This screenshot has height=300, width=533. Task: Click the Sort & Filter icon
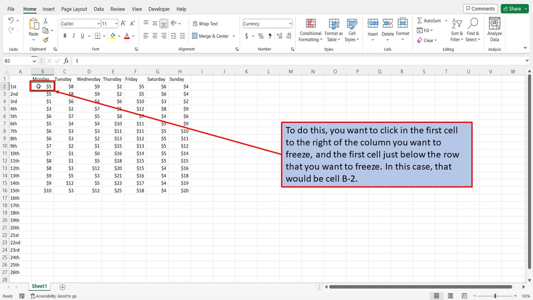[x=456, y=30]
